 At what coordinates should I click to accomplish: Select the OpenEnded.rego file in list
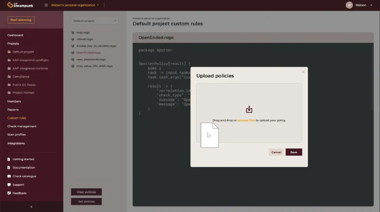point(88,53)
